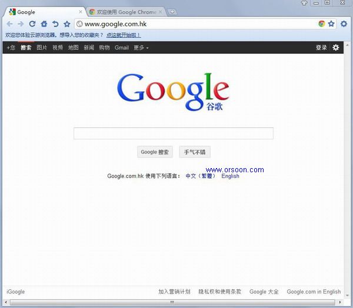Close the 欢迎使用 Google Chrome tab
Viewport: 353px width, 308px height.
click(160, 12)
